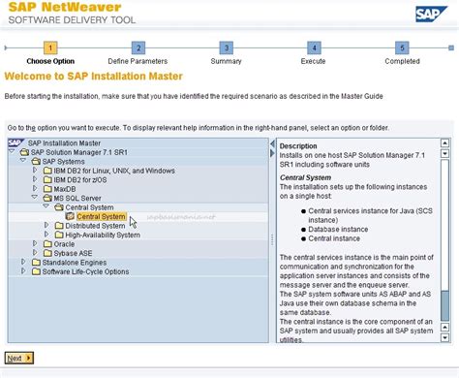Viewport: 459px width, 378px height.
Task: Click the SAP Installation Master logo icon
Action: pyautogui.click(x=15, y=142)
